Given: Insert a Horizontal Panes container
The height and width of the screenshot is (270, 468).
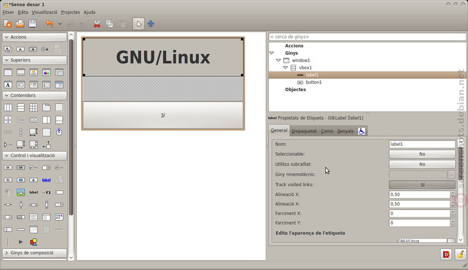Looking at the screenshot, I should (46, 120).
